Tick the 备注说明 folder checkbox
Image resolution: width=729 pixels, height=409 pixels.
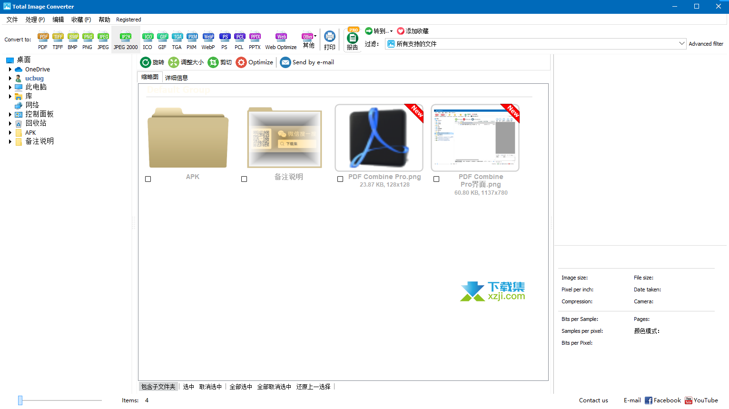click(244, 179)
